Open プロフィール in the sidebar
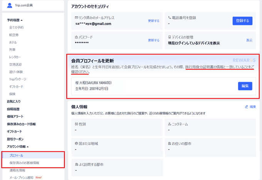The height and width of the screenshot is (180, 262). [x=16, y=155]
